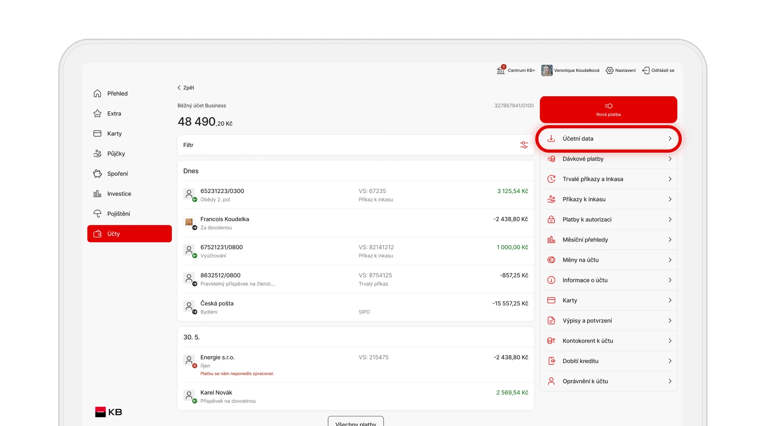Expand Oprávnění k účtu chevron

point(670,381)
